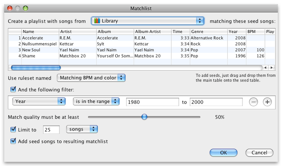The height and width of the screenshot is (166, 282).
Task: Click the range end field 2000
Action: coord(216,102)
